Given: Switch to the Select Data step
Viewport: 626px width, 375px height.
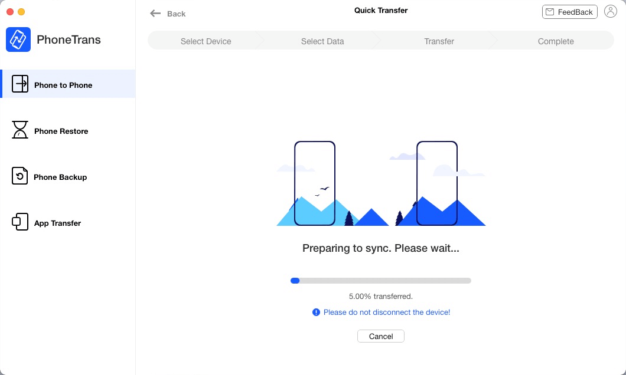Looking at the screenshot, I should [322, 41].
